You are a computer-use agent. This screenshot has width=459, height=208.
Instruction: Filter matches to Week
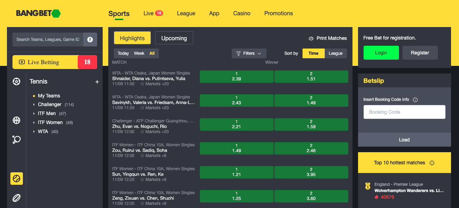point(139,53)
